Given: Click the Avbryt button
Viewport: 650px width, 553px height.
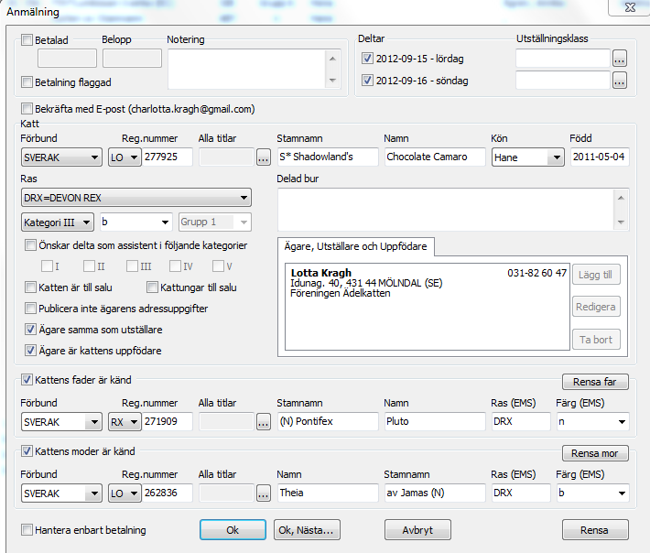Looking at the screenshot, I should coord(417,530).
